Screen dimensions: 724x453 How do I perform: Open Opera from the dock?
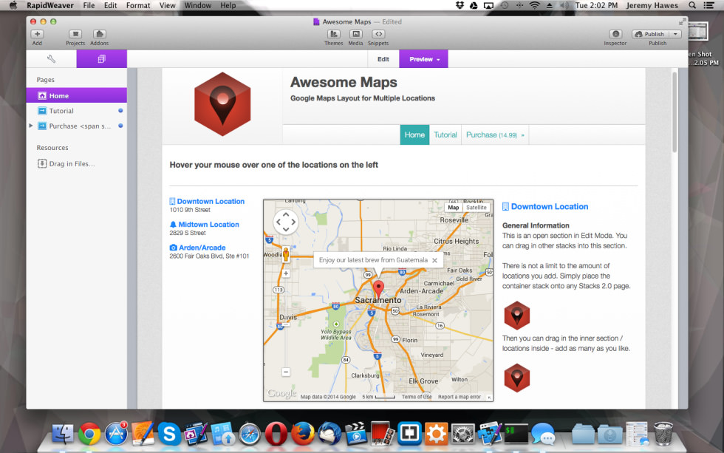276,434
